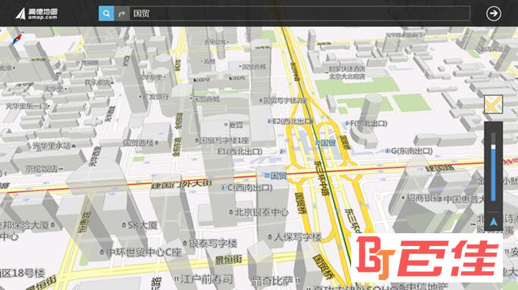This screenshot has width=518, height=290.
Task: Select the E1(西北出口) exit label
Action: click(240, 151)
